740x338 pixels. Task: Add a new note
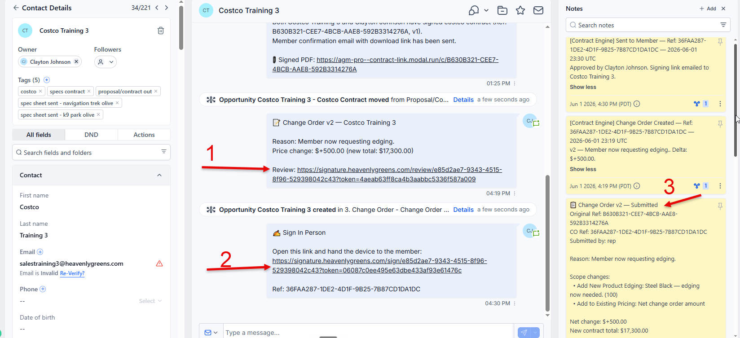708,9
